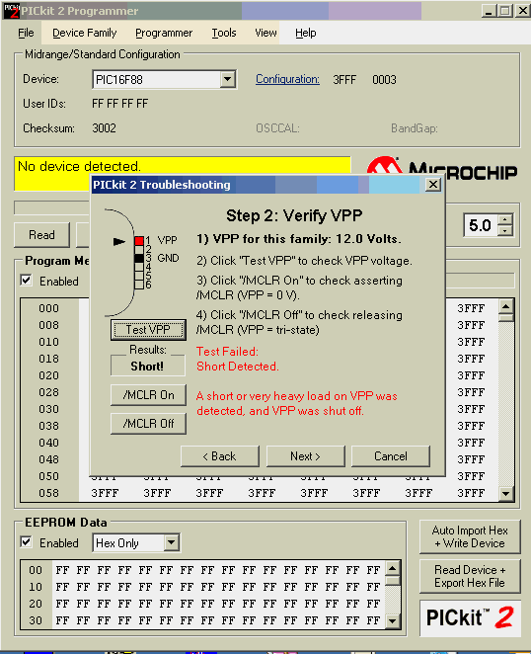Click Program Memory address row 000
531x654 pixels.
tap(48, 308)
